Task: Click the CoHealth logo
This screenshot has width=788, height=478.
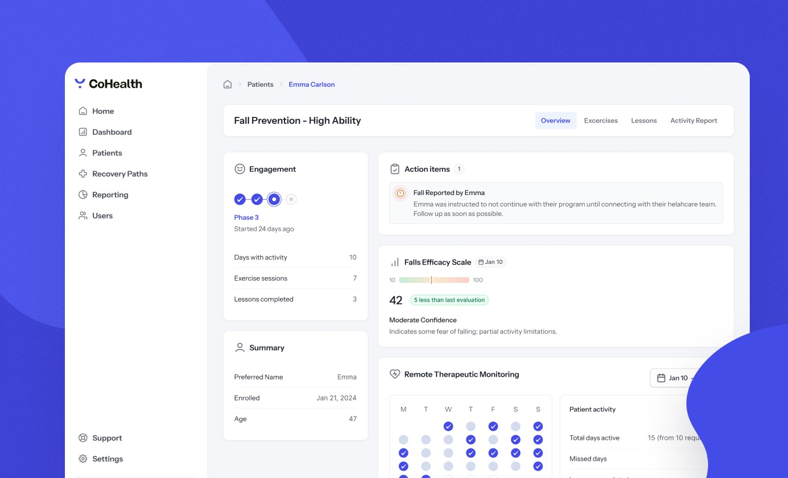Action: (108, 84)
